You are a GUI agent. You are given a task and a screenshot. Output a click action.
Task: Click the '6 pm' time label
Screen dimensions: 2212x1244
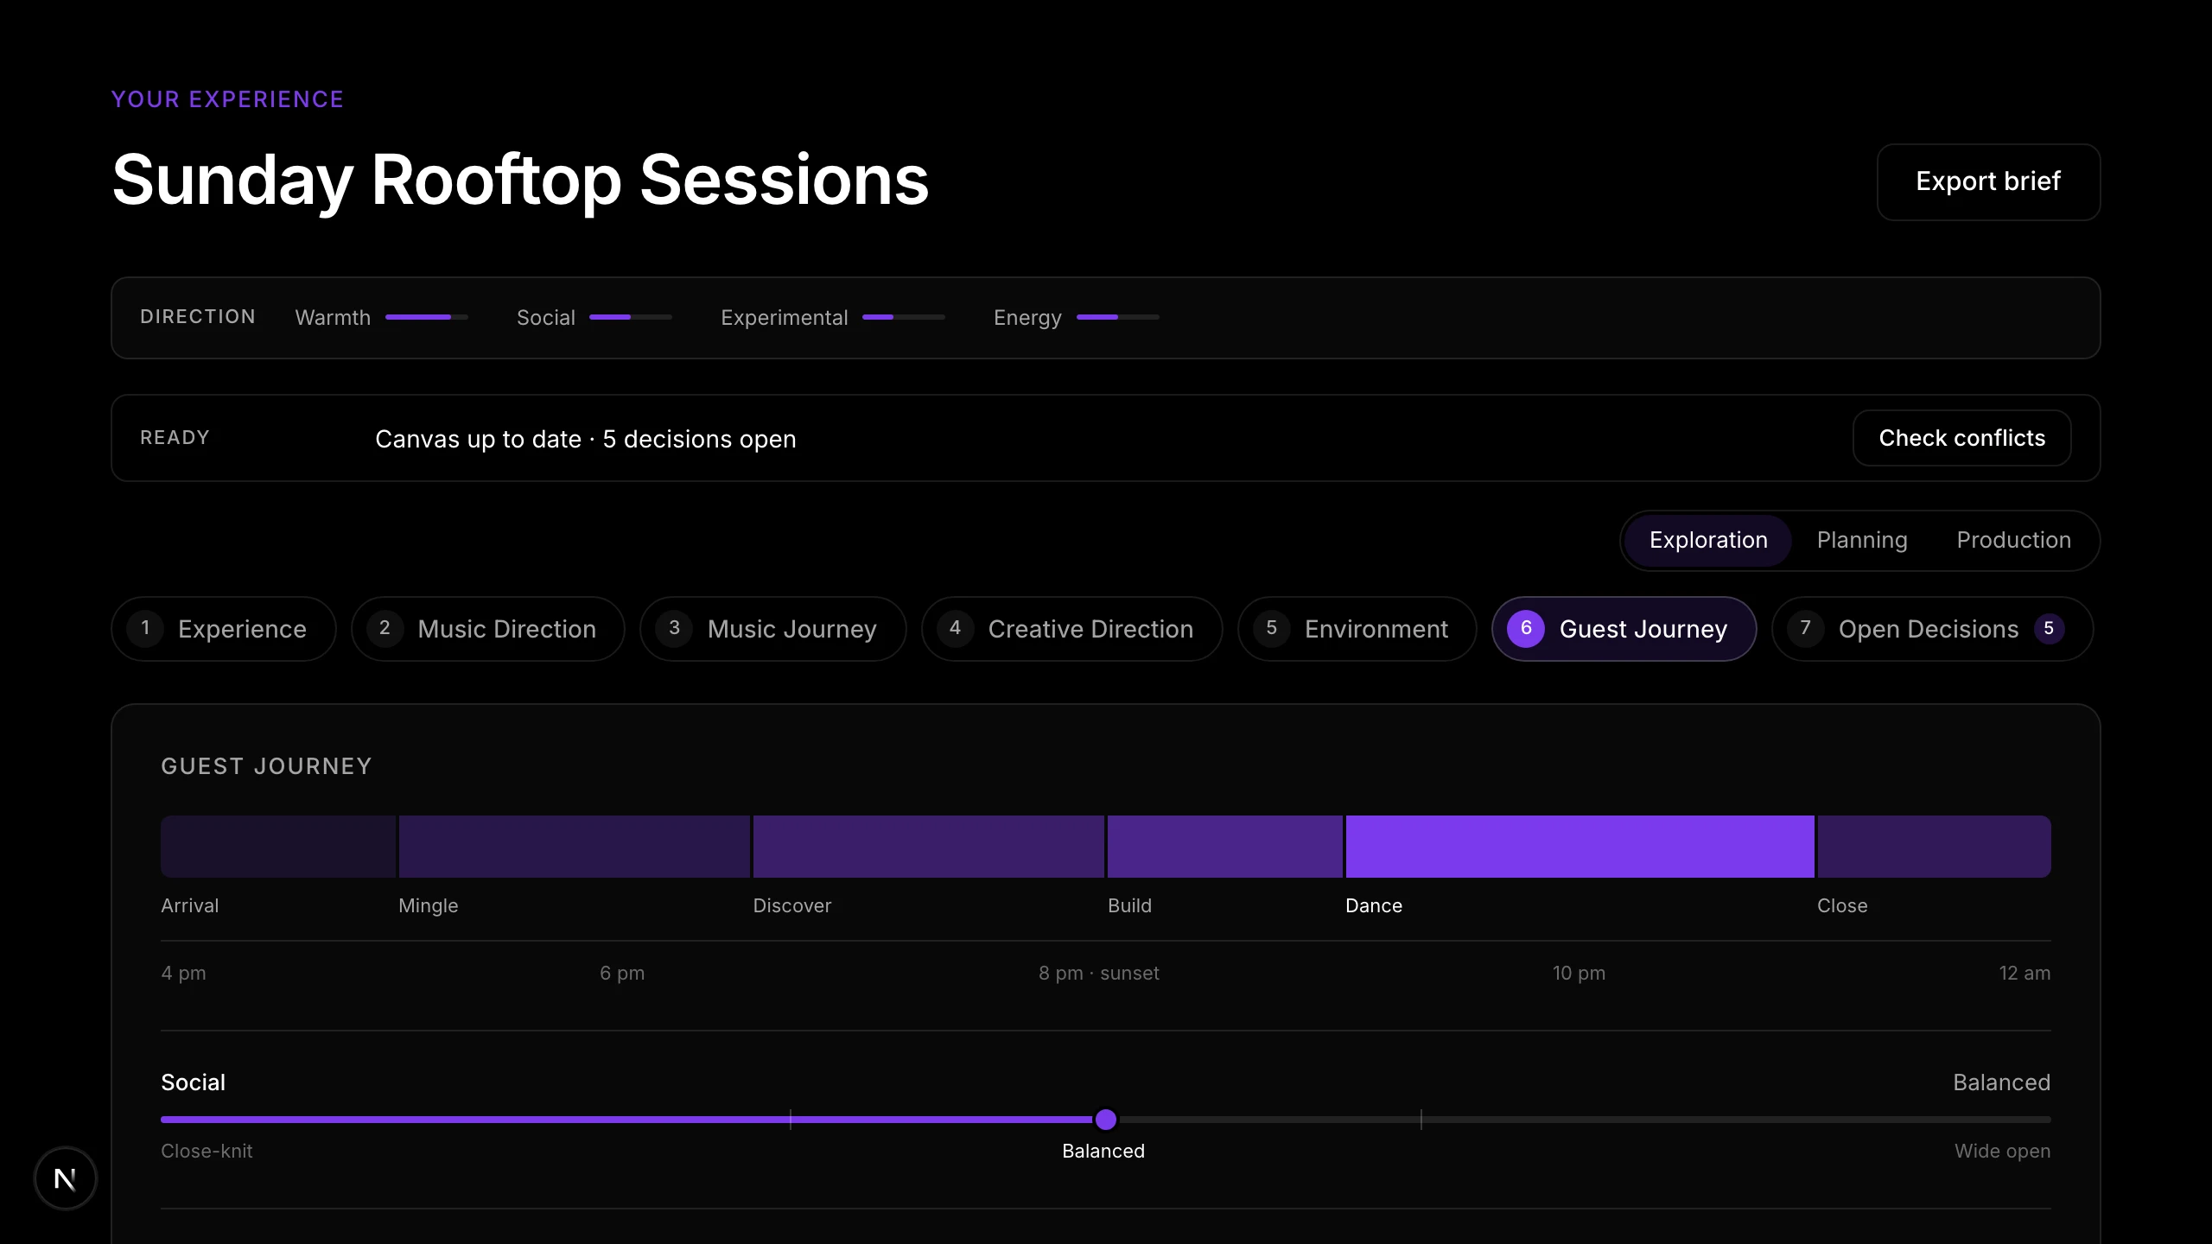coord(622,973)
